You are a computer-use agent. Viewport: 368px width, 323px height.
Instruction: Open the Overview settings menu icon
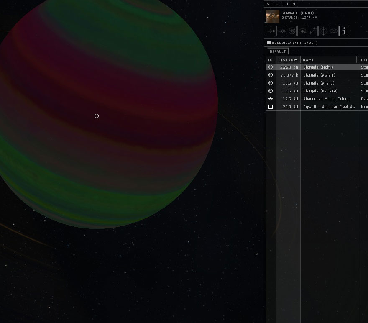pyautogui.click(x=269, y=43)
